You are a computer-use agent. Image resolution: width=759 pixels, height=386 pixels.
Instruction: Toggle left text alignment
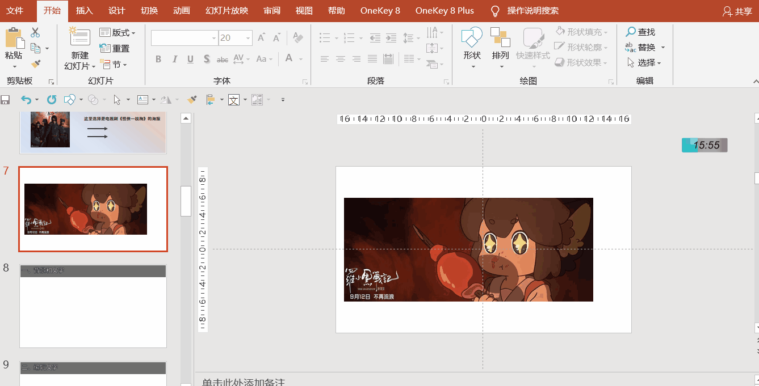(x=325, y=59)
